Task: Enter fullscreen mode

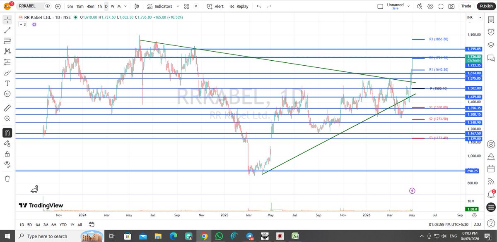Action: (x=441, y=6)
